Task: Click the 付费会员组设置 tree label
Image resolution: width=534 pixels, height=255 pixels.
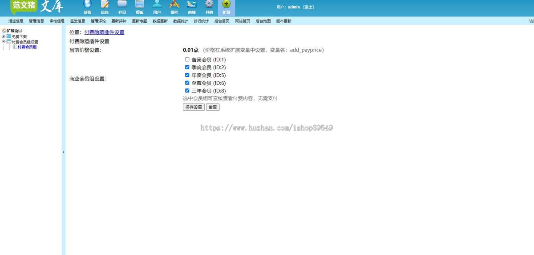Action: (x=25, y=42)
